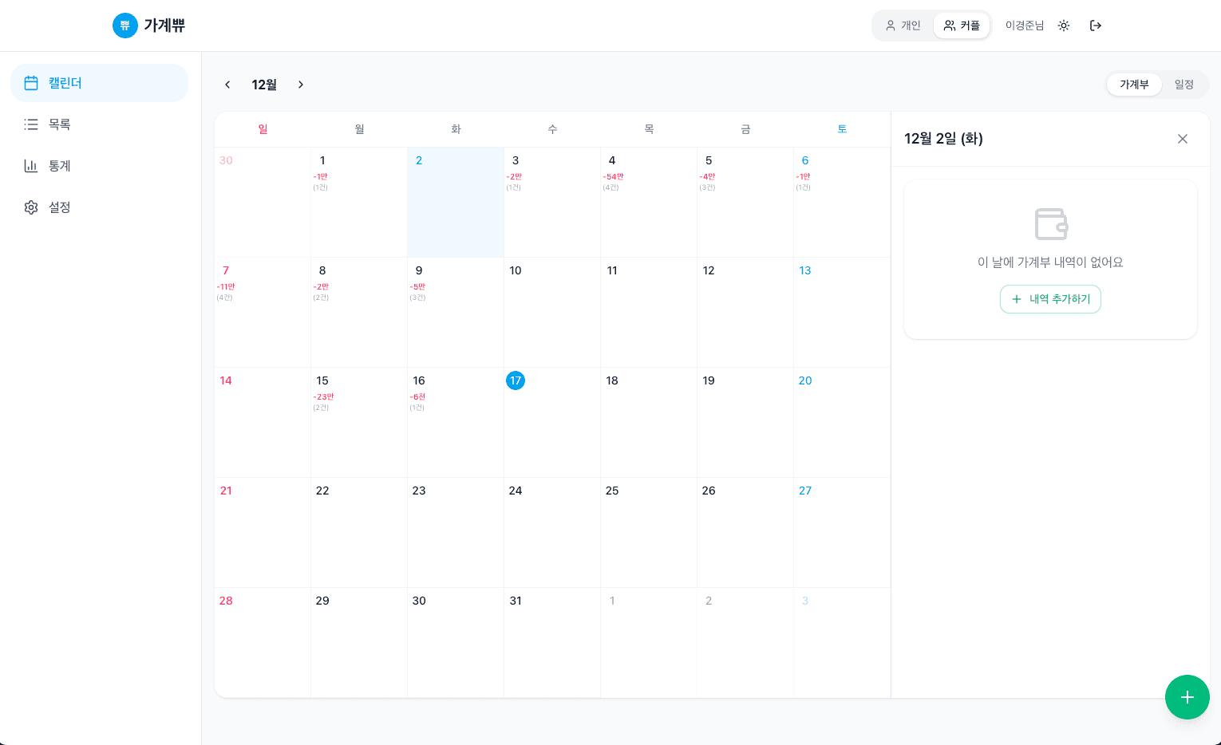Toggle light/dark theme sun icon
The image size is (1221, 745).
tap(1064, 26)
